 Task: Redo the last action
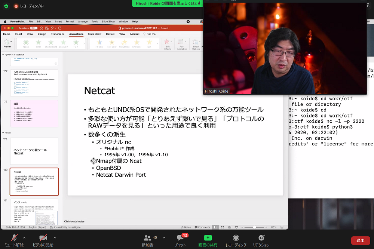pyautogui.click(x=59, y=28)
